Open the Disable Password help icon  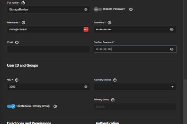coord(131,9)
